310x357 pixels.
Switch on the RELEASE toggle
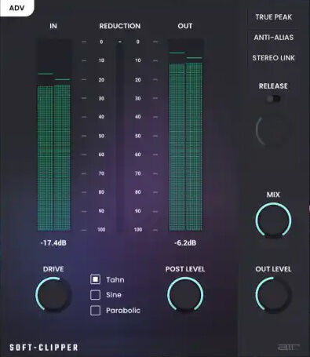(x=273, y=99)
